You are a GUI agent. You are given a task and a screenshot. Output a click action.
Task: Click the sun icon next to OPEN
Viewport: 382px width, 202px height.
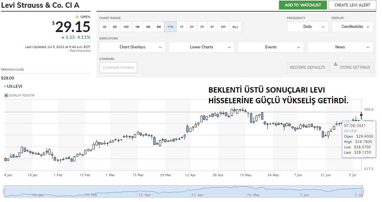click(x=77, y=17)
